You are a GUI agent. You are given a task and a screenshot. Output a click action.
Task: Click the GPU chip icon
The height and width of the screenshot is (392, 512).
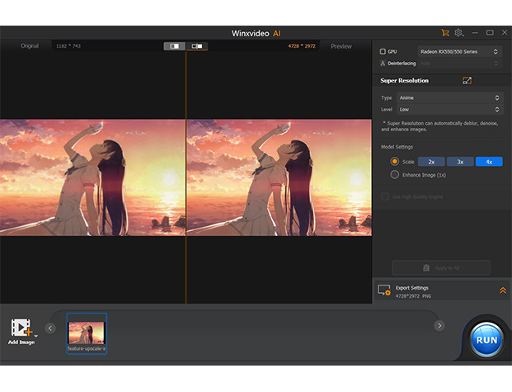pyautogui.click(x=383, y=52)
